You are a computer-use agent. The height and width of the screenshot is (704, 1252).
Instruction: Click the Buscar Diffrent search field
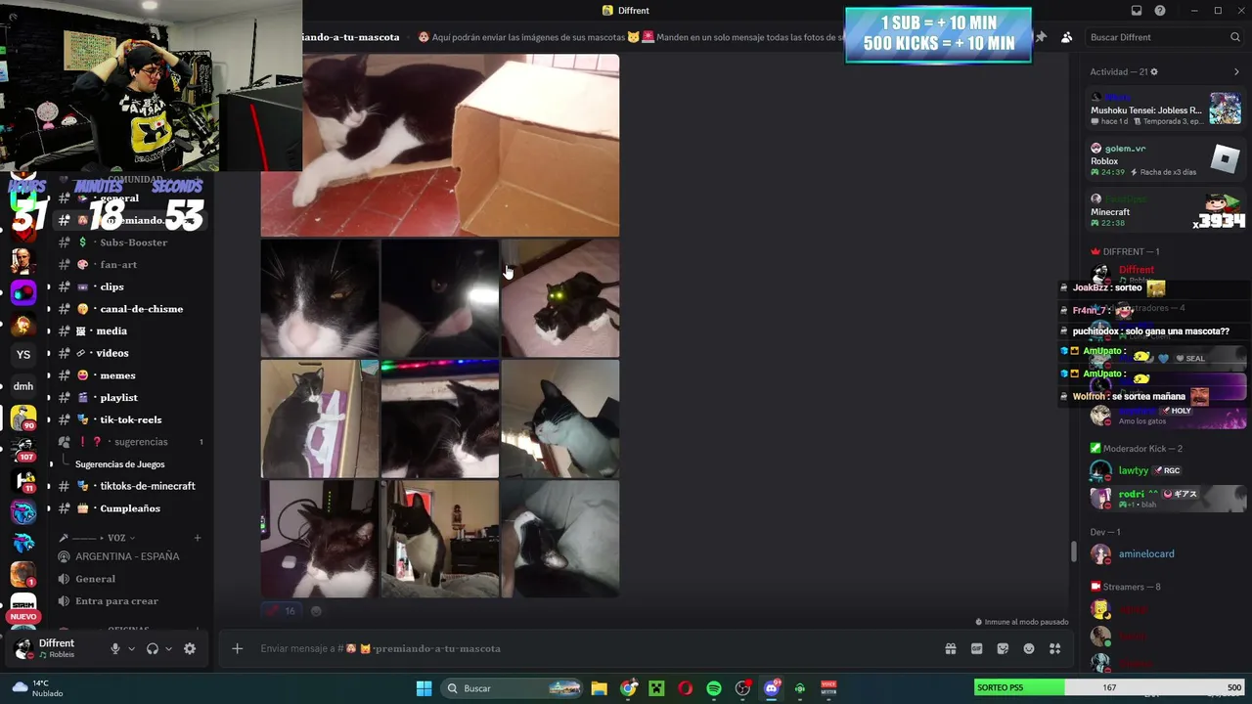[1163, 37]
